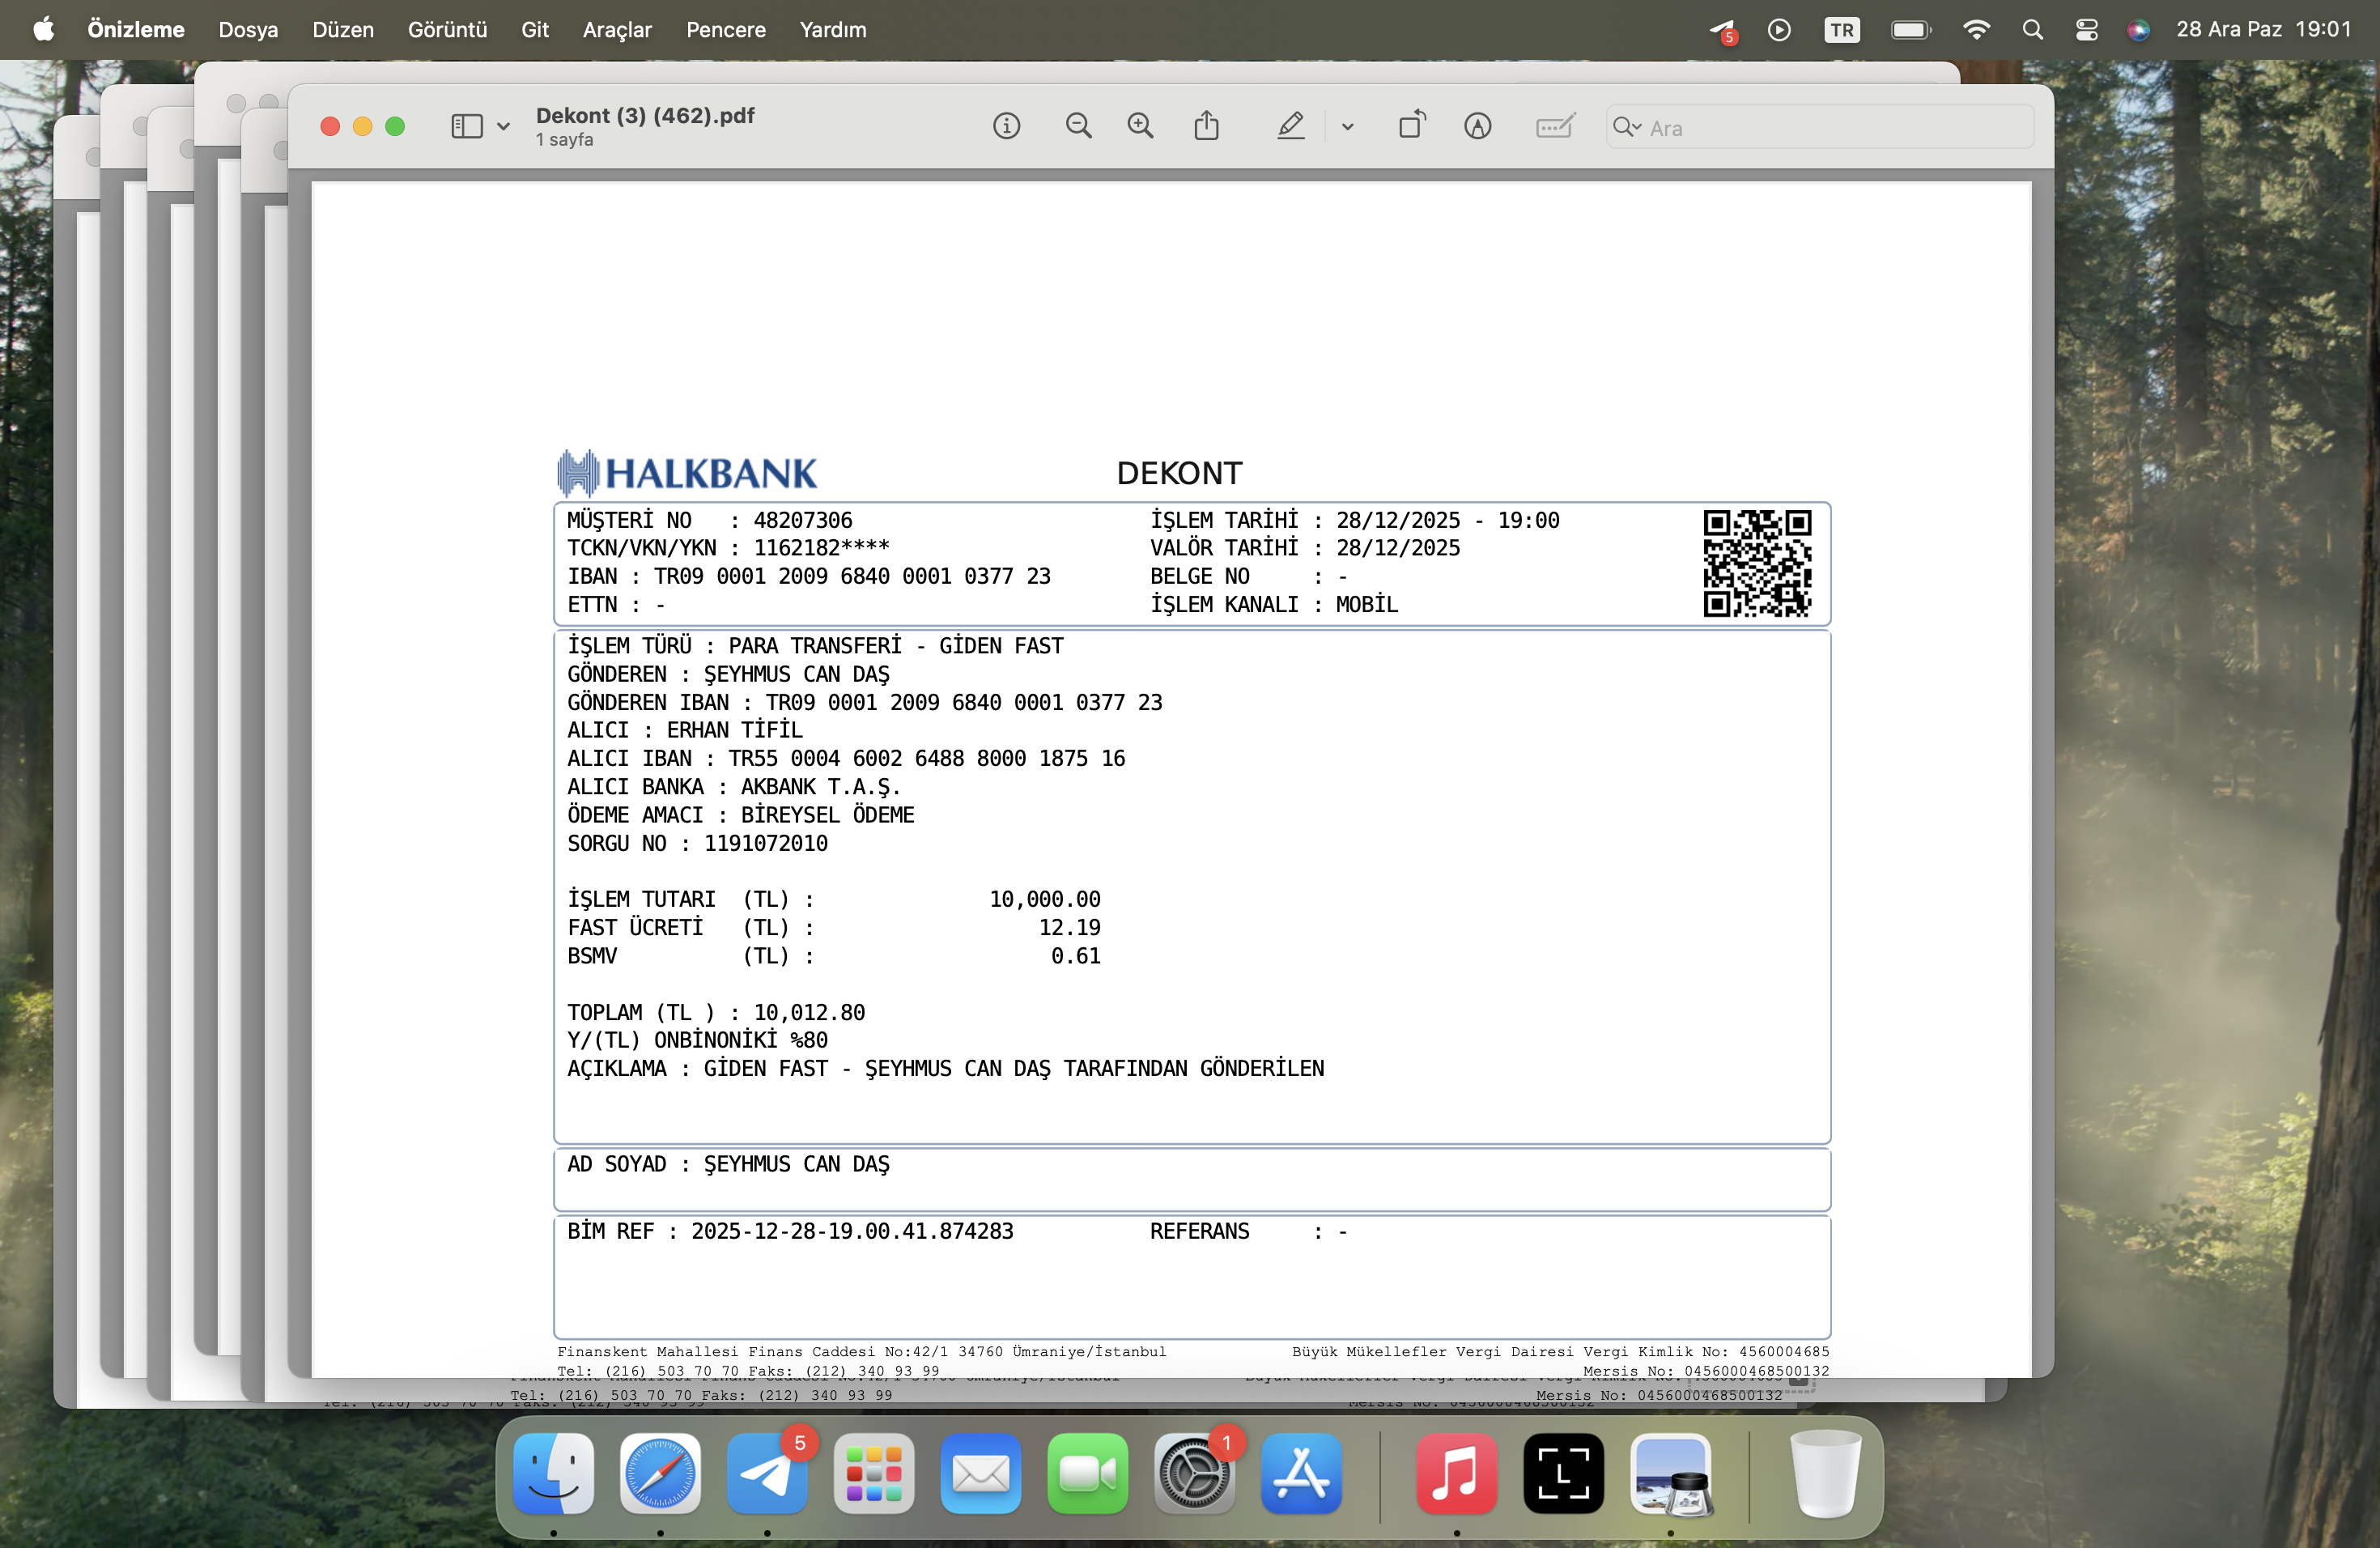
Task: Open the screenshot app in the Dock
Action: tap(1563, 1473)
